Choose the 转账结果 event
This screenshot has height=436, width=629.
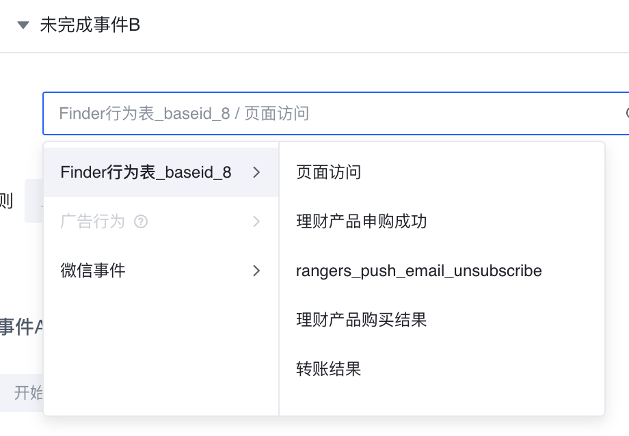(328, 369)
